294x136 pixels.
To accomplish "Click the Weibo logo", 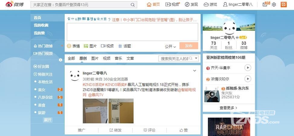I will pos(15,5).
